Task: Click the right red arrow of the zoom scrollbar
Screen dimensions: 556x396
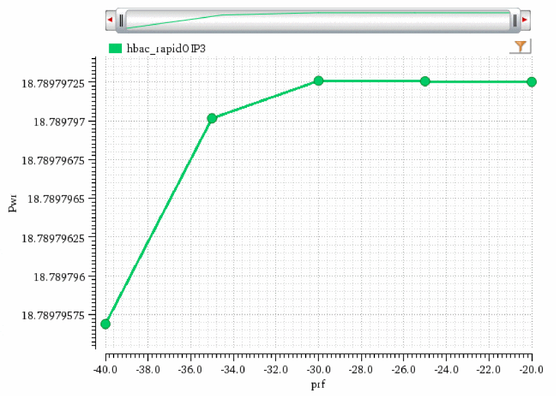Action: 525,20
